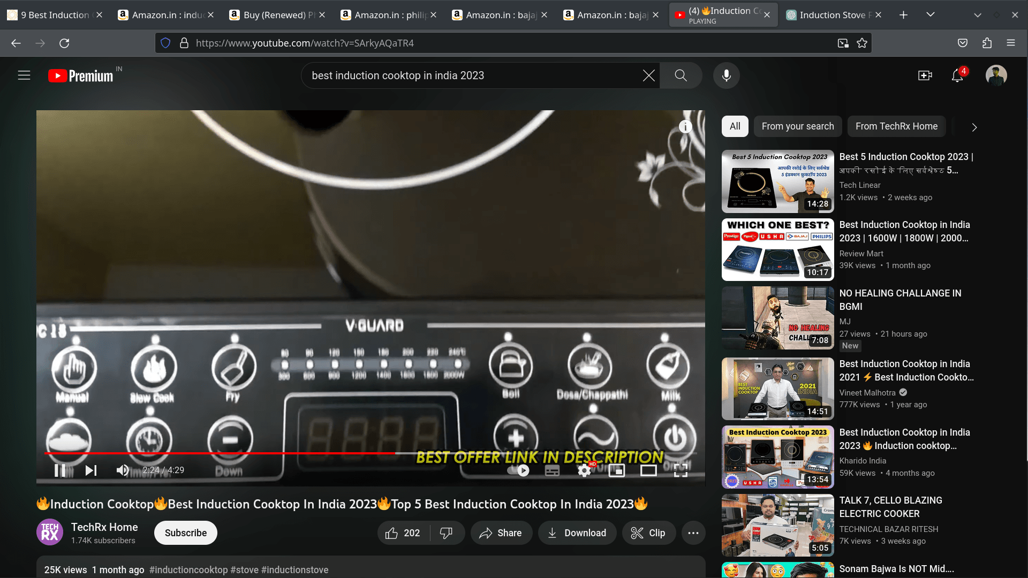1028x578 pixels.
Task: Switch to 9 Best Induction tab
Action: [x=54, y=15]
